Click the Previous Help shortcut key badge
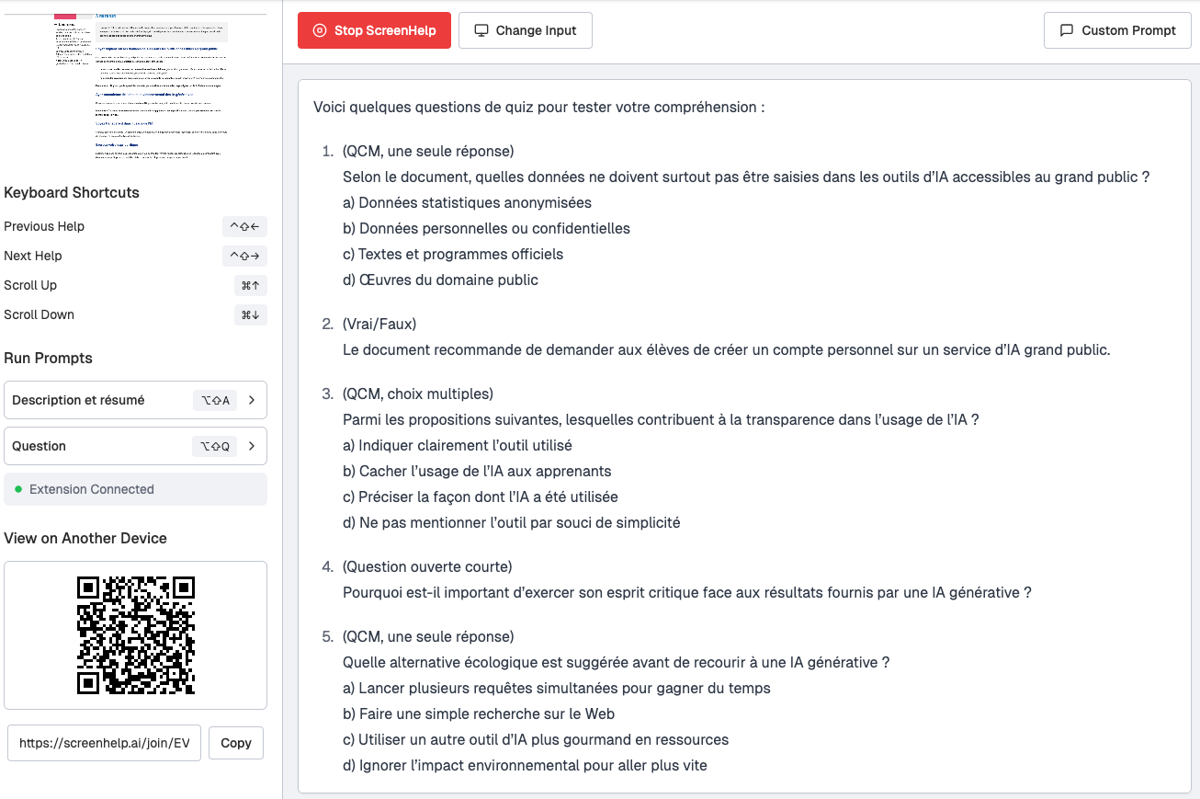Screen dimensions: 1200x799 coord(244,227)
